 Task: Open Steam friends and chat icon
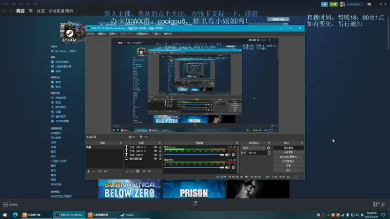(383, 204)
